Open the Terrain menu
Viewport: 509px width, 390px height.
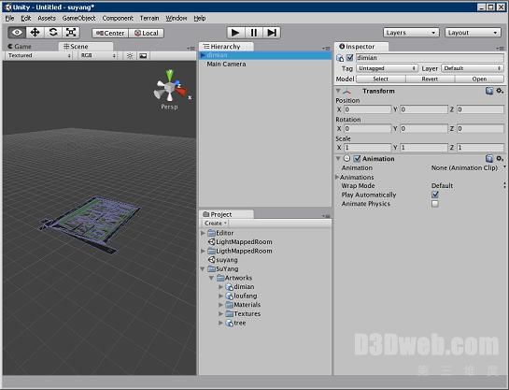click(149, 18)
